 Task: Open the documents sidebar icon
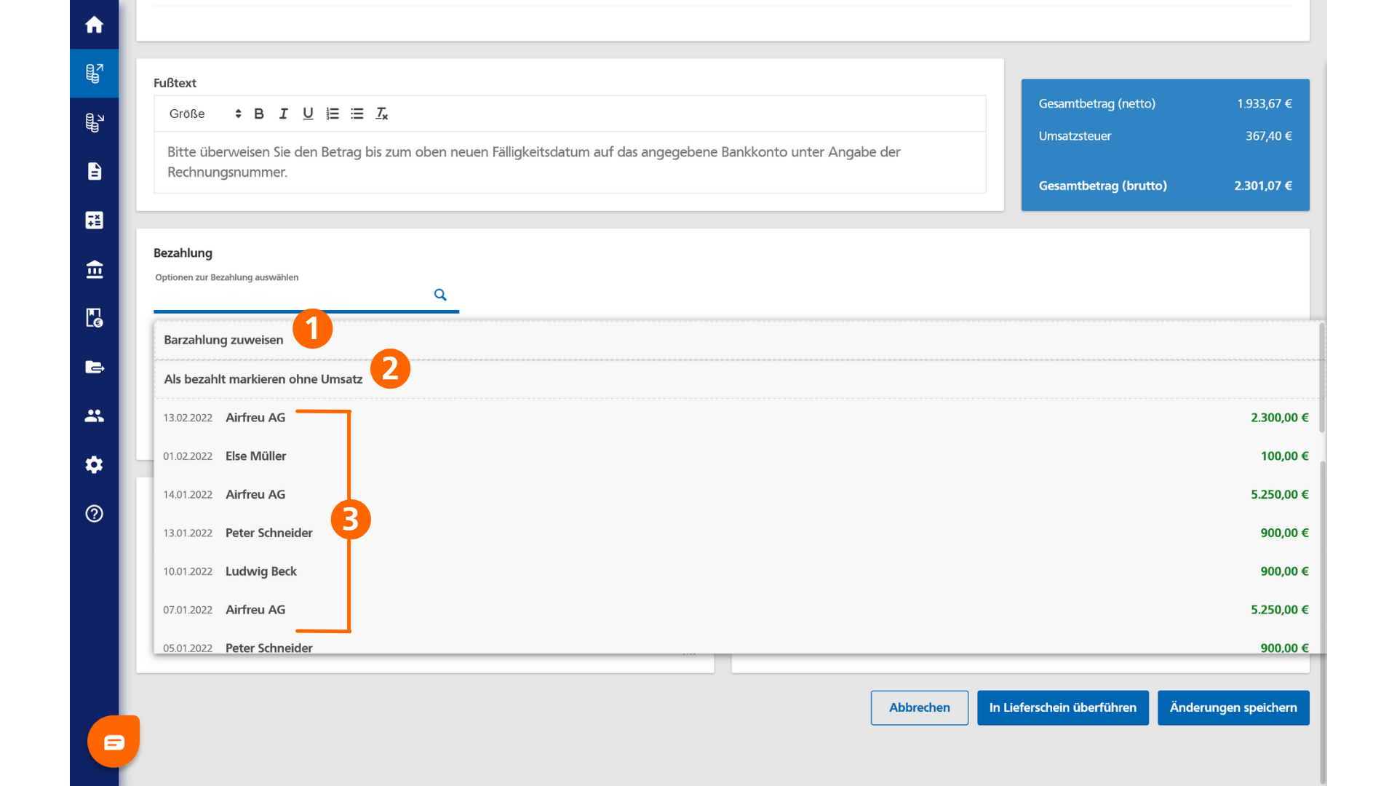(94, 171)
